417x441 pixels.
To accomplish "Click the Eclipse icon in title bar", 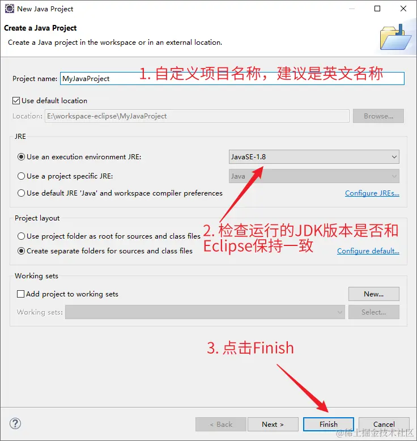I will pos(9,9).
